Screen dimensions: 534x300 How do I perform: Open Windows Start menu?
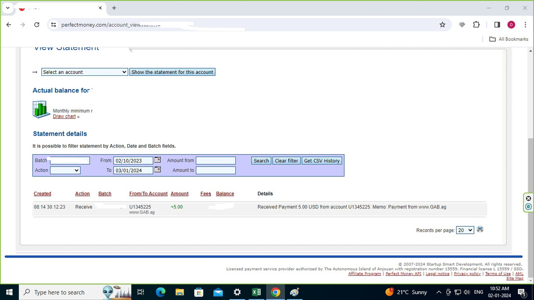pos(9,292)
